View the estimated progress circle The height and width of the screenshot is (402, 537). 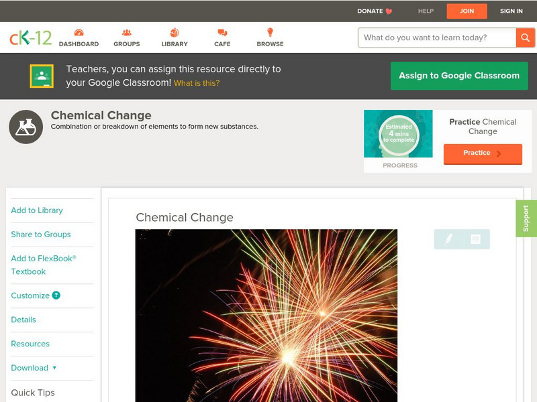pos(399,133)
